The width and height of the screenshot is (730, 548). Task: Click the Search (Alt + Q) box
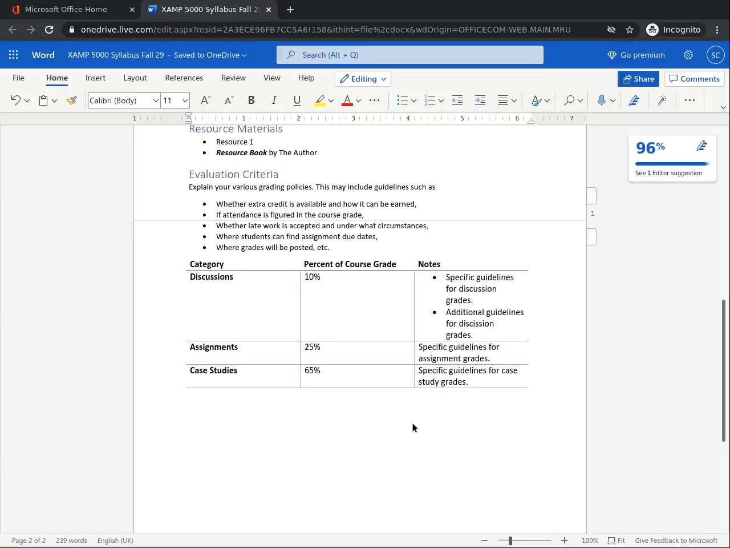409,55
